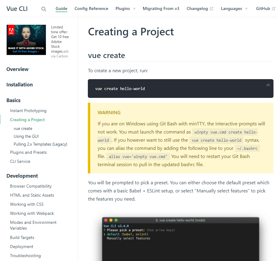Open the Adobe Stock ad image
This screenshot has height=261, width=278.
(x=26, y=40)
